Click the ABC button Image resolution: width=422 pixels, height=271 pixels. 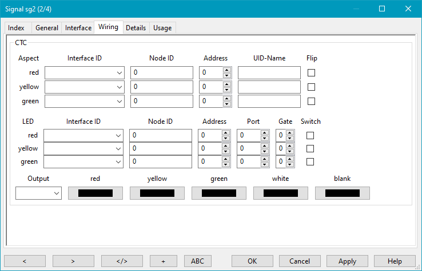click(197, 261)
